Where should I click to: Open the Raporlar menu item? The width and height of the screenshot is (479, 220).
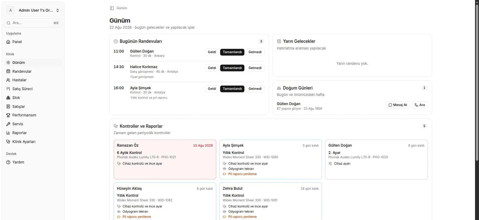coord(33,133)
